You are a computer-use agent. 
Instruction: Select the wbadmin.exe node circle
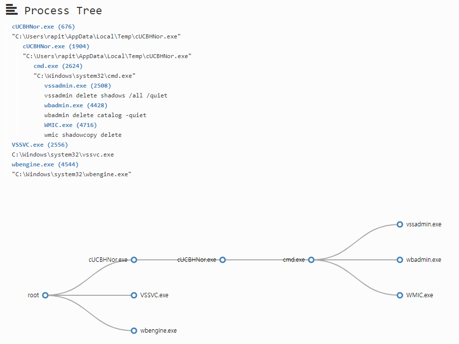tap(400, 260)
